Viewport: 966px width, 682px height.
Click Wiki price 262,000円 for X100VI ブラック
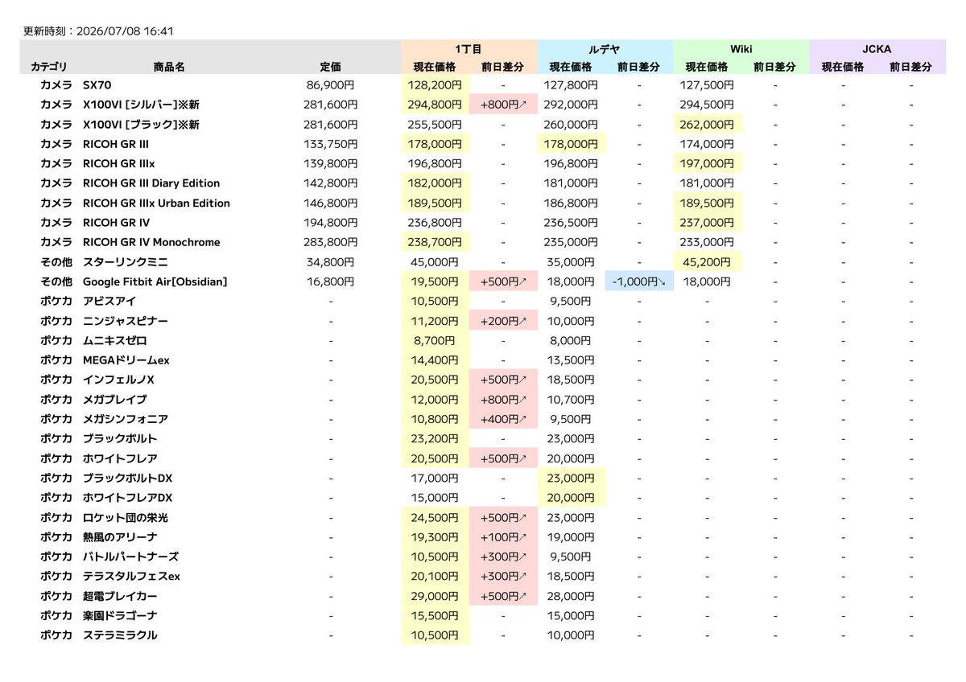pyautogui.click(x=708, y=125)
